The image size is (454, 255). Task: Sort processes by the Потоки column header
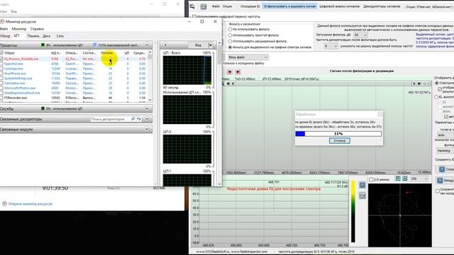107,53
